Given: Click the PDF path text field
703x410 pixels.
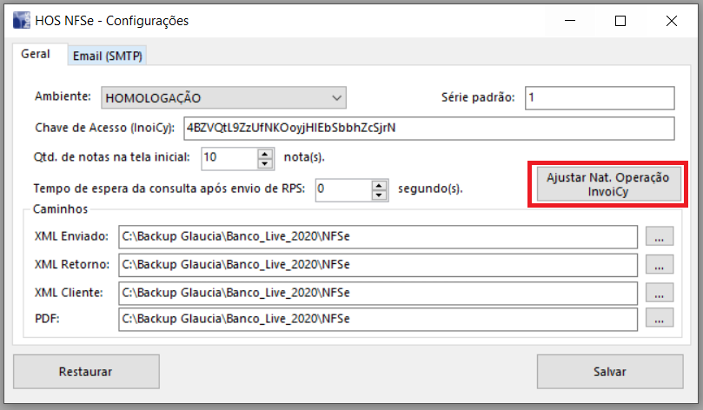Looking at the screenshot, I should click(377, 319).
